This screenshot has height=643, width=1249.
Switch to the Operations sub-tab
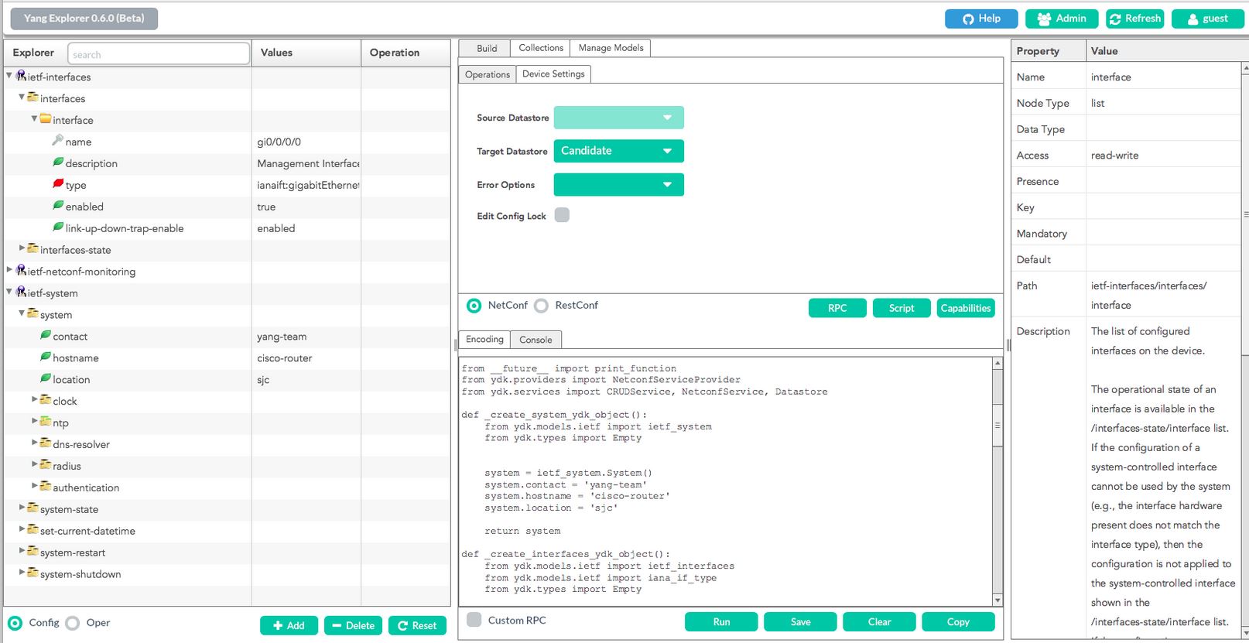pyautogui.click(x=488, y=74)
